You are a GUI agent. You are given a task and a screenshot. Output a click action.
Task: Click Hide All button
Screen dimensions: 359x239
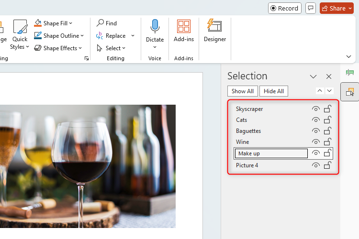coord(274,91)
